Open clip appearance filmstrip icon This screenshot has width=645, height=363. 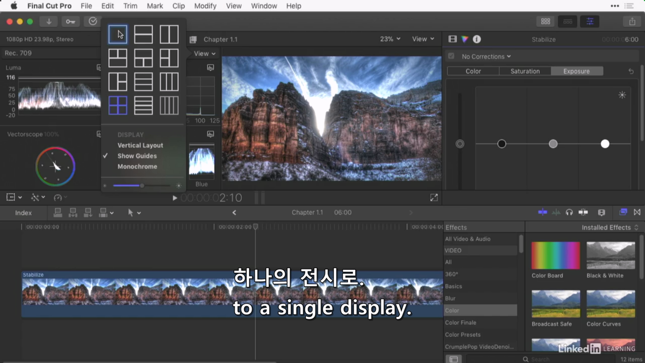pyautogui.click(x=601, y=213)
